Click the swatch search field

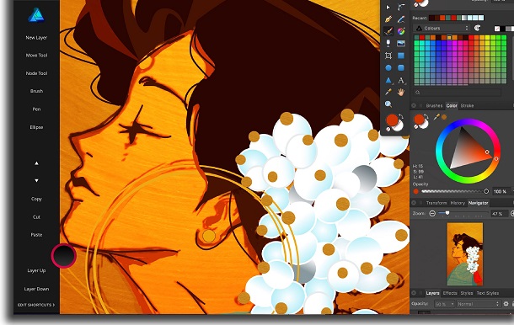tap(457, 93)
